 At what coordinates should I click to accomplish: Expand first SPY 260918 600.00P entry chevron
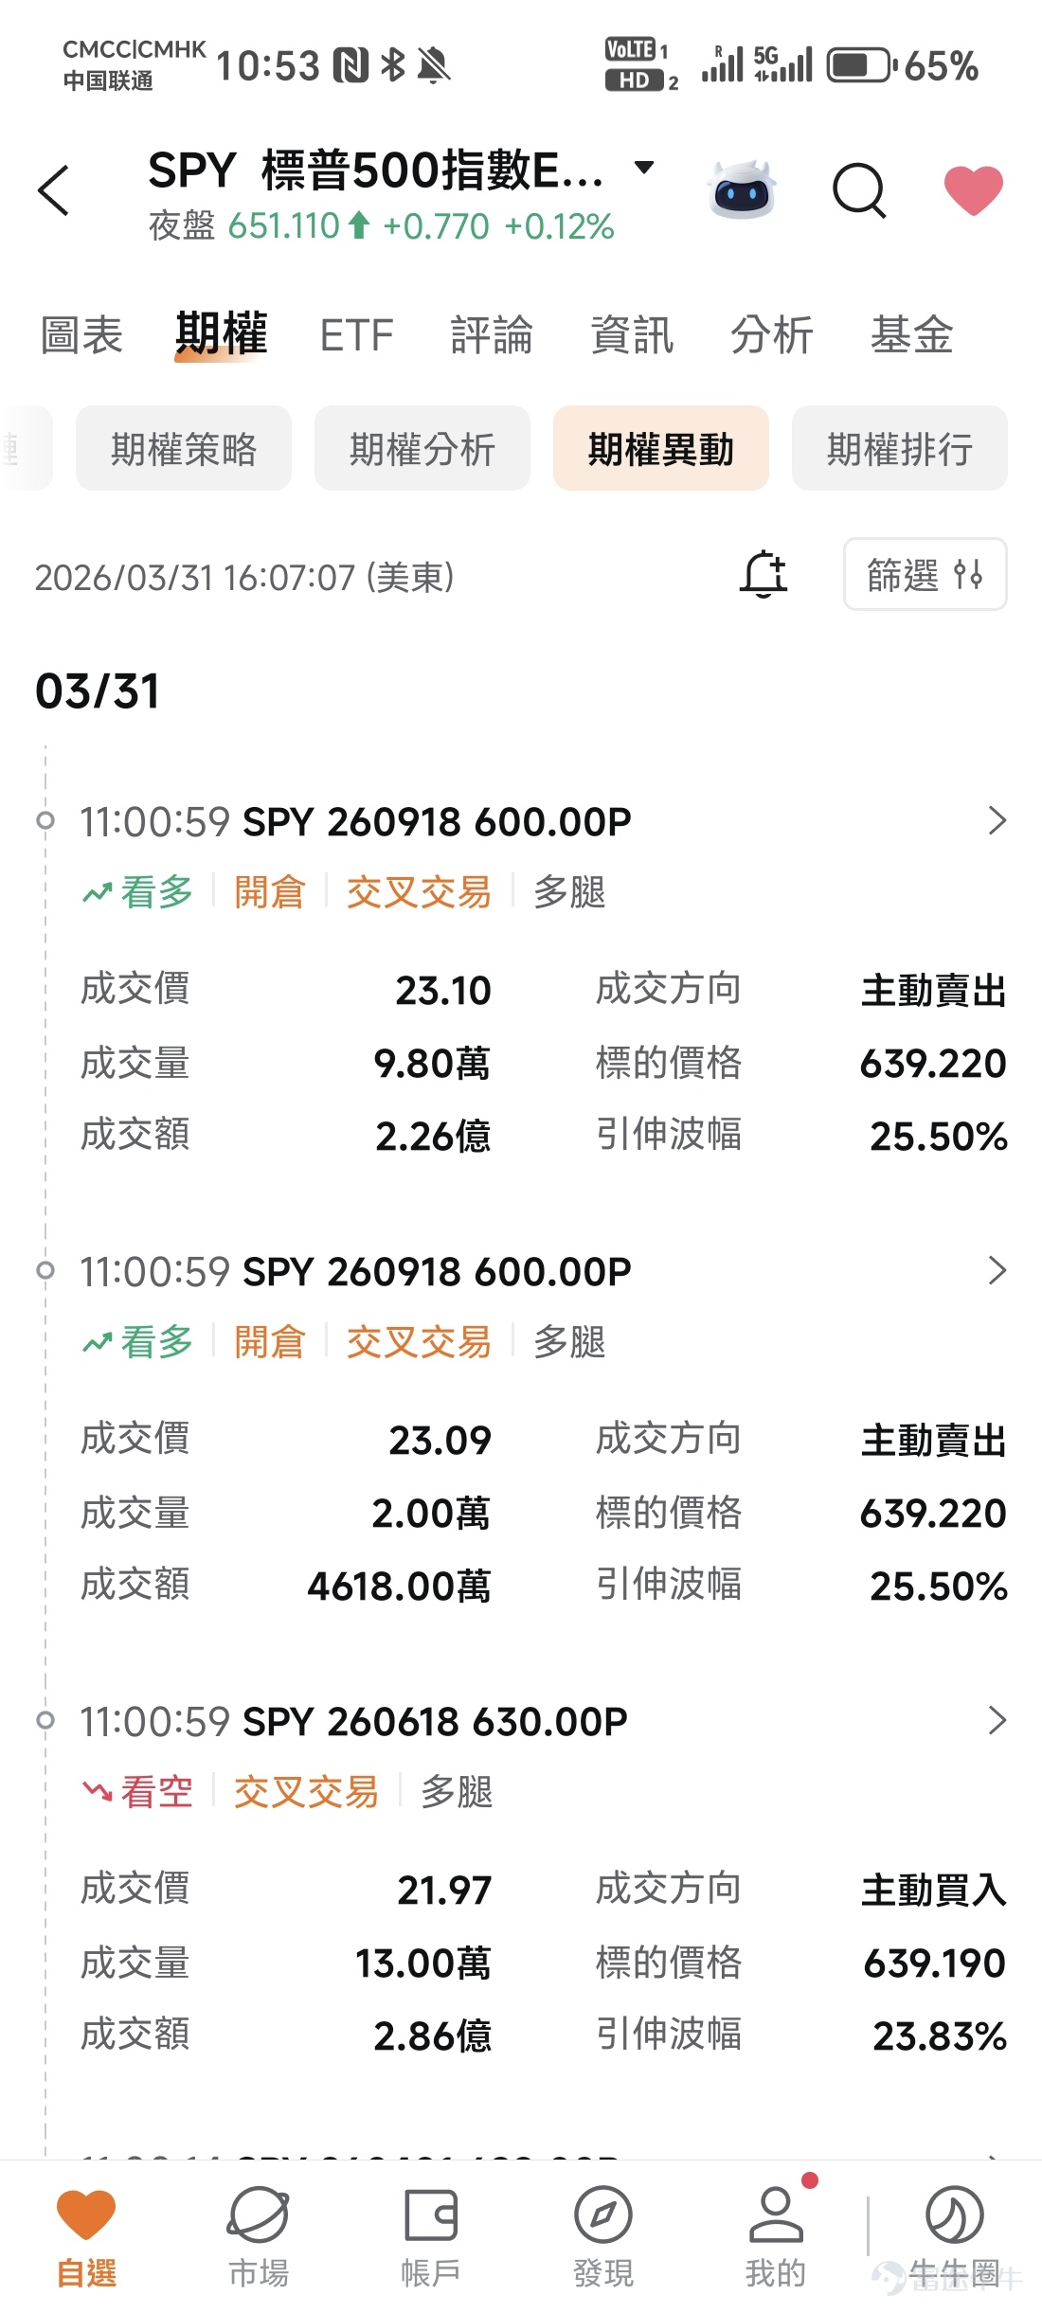[x=997, y=820]
